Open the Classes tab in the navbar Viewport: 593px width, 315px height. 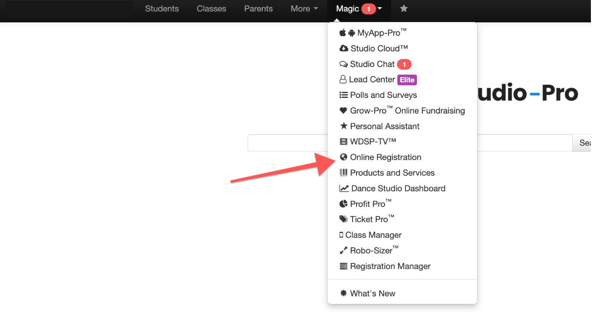tap(212, 8)
